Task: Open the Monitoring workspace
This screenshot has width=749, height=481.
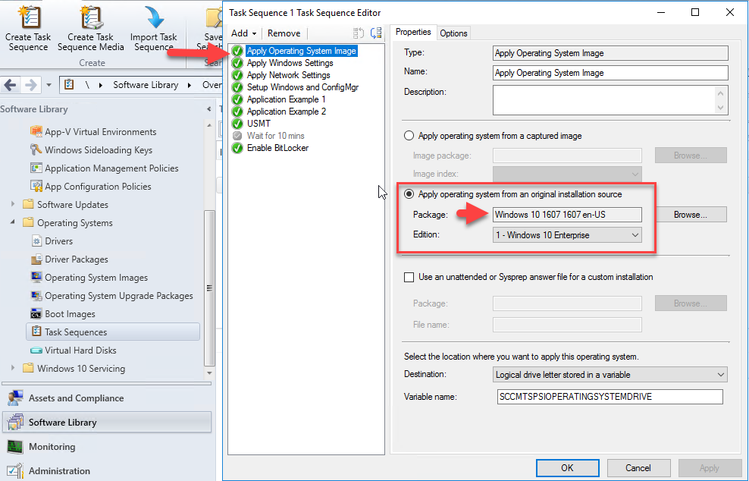Action: pos(52,447)
